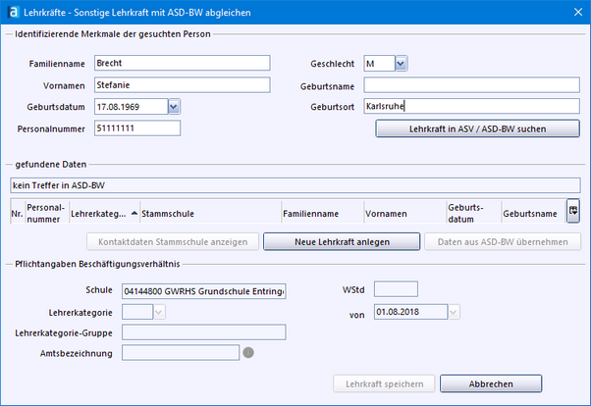Screen dimensions: 591x406
Task: Click the application logo in title bar
Action: coord(12,11)
